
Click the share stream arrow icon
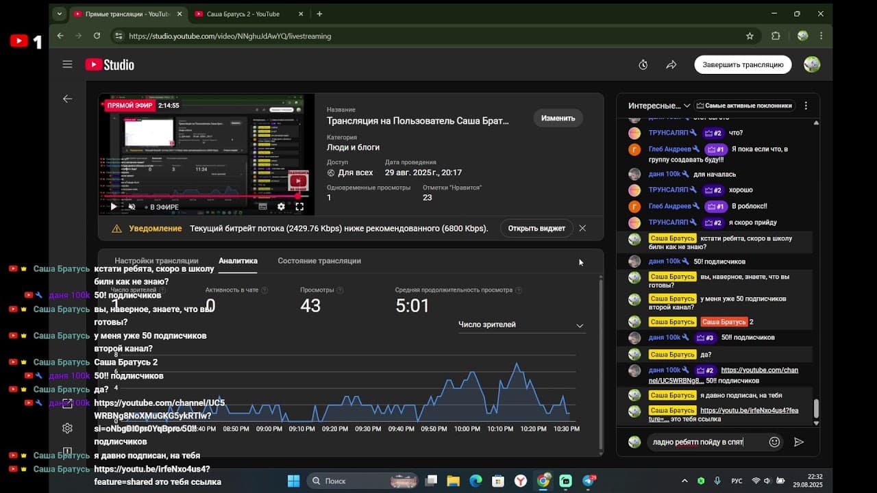671,64
